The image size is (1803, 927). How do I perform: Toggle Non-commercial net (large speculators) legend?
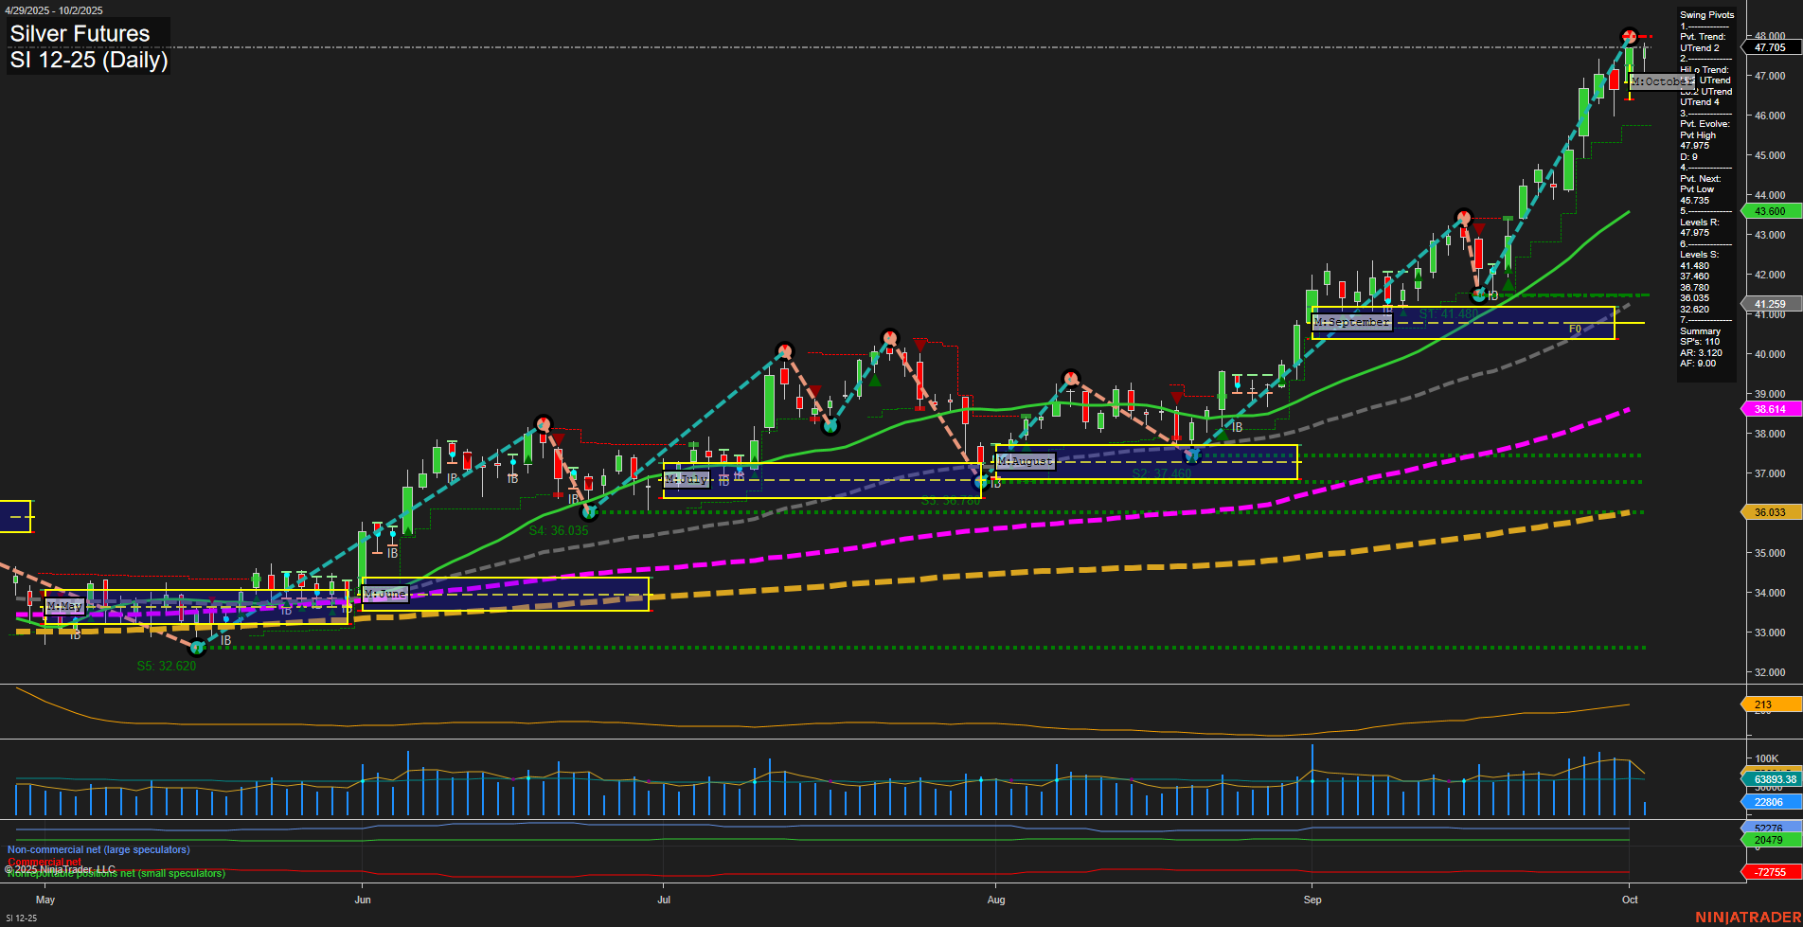tap(98, 849)
